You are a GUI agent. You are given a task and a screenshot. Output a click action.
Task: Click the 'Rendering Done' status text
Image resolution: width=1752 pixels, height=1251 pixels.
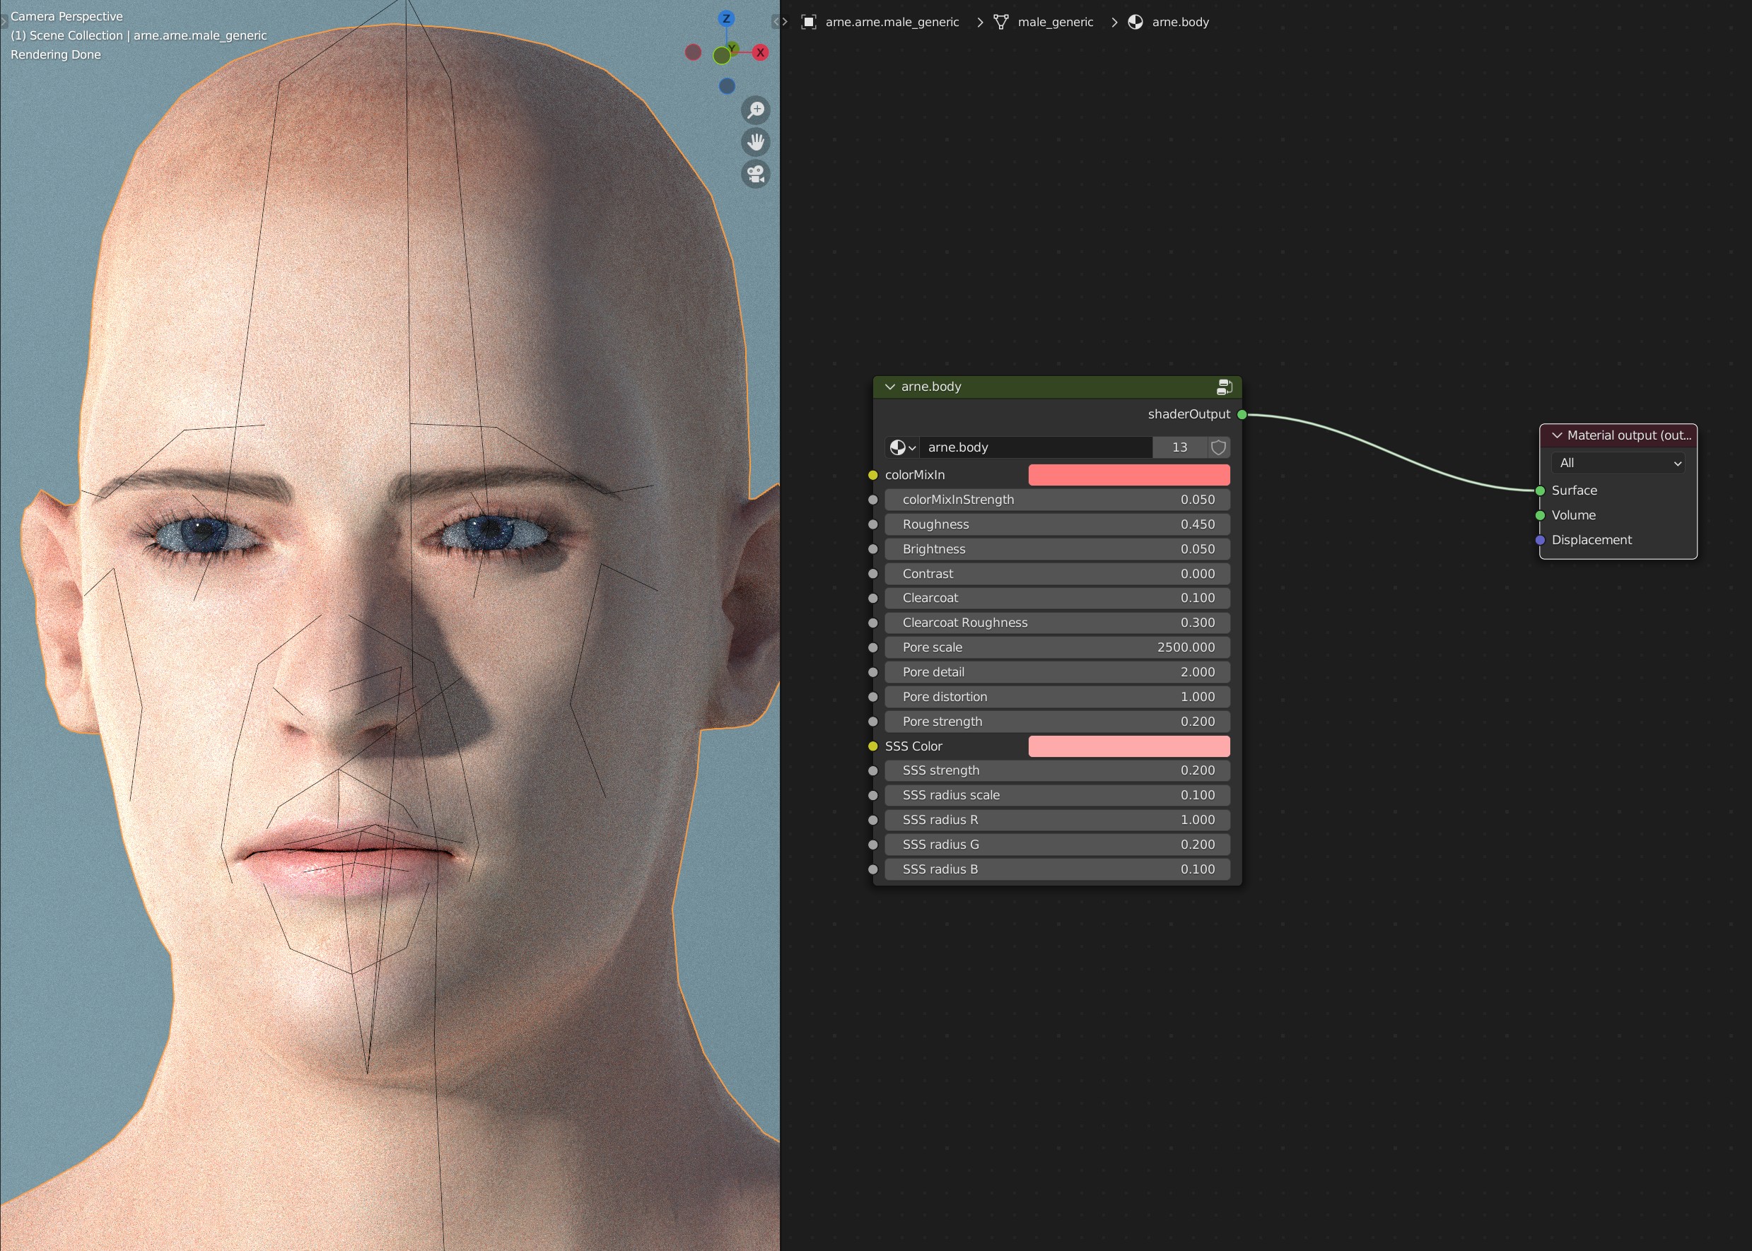(x=55, y=54)
